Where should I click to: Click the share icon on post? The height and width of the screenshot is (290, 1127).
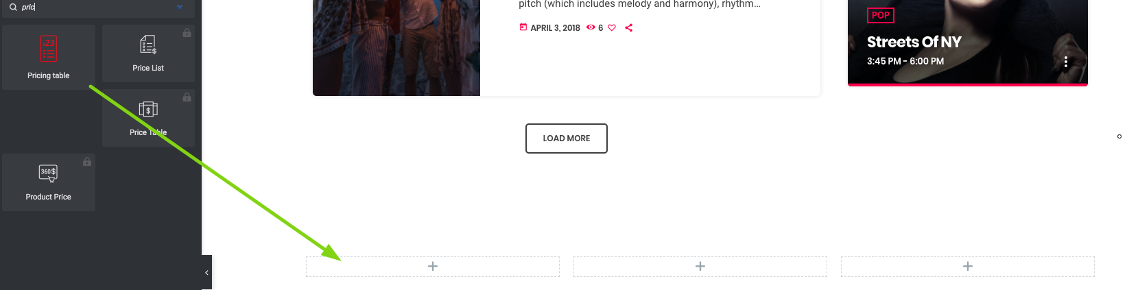629,28
